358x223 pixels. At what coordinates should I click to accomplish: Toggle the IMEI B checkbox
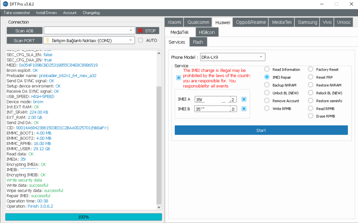tap(244, 109)
